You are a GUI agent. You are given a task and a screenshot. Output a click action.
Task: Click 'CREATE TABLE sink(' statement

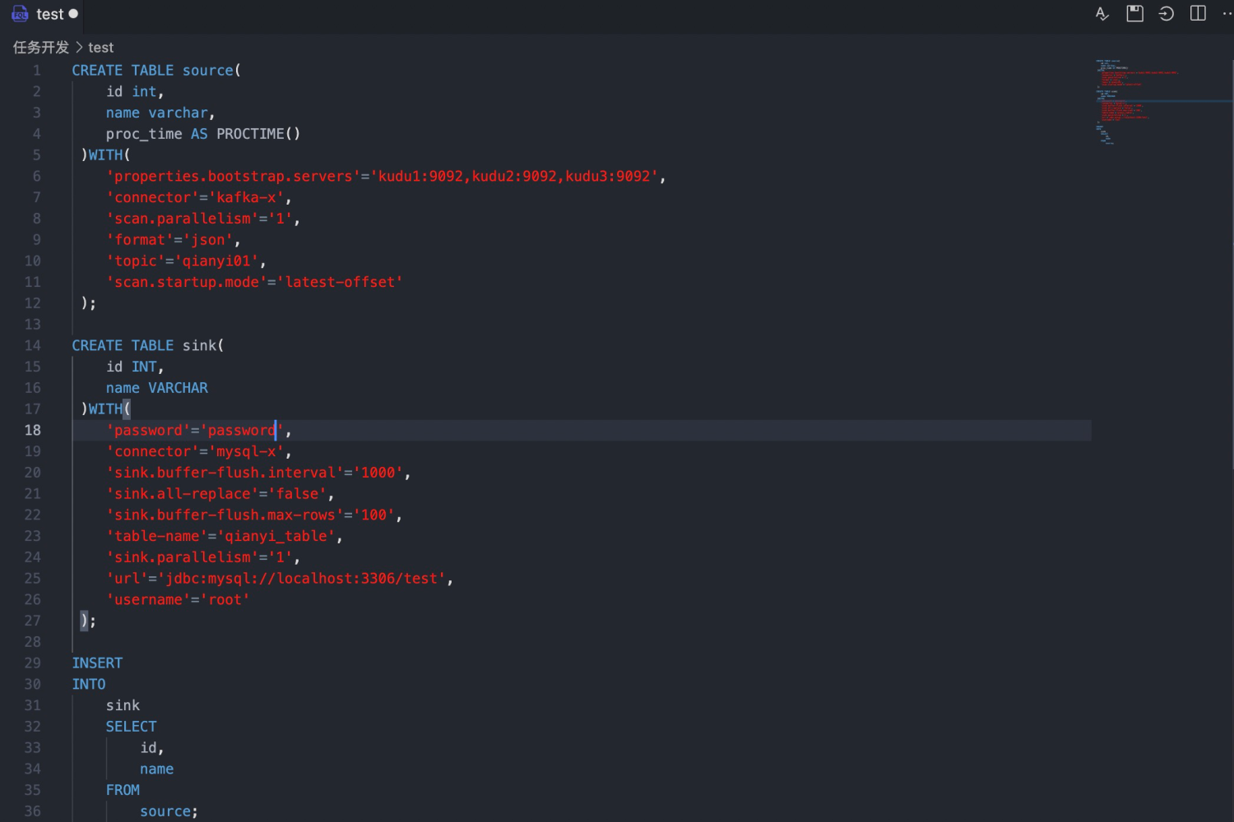[148, 345]
